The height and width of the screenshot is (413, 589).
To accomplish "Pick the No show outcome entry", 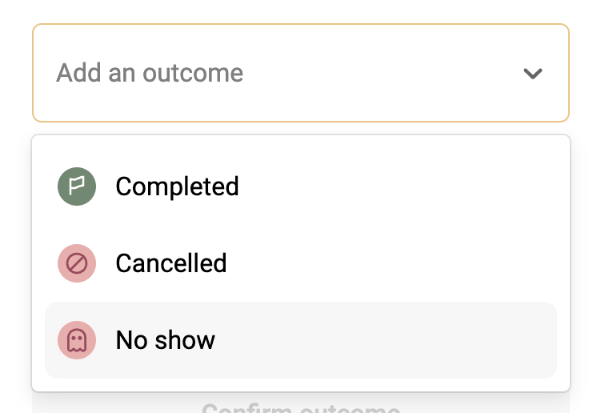I will [x=301, y=340].
